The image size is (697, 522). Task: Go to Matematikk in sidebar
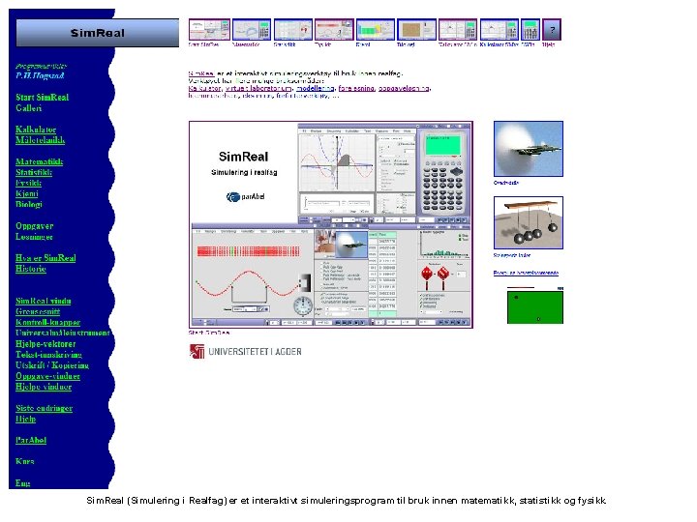(39, 161)
